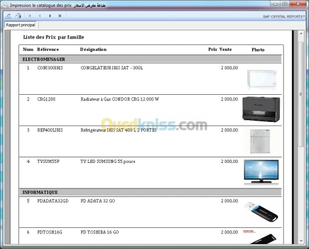Click the Photo column header

(x=258, y=50)
